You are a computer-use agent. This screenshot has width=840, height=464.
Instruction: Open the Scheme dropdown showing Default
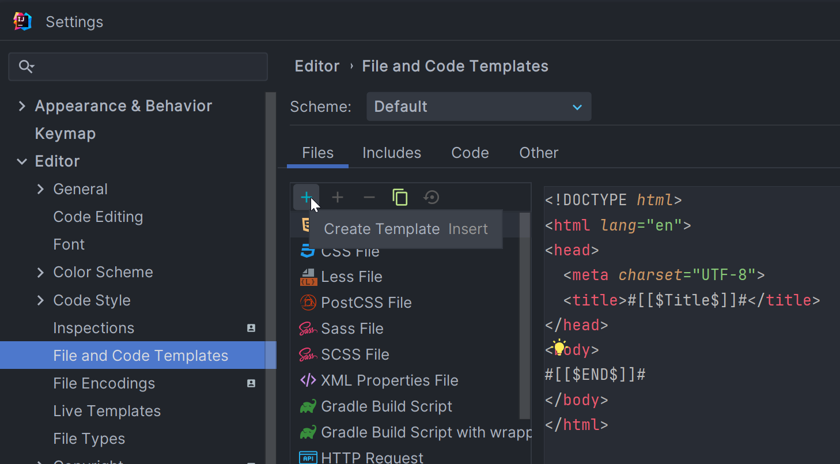[x=478, y=107]
